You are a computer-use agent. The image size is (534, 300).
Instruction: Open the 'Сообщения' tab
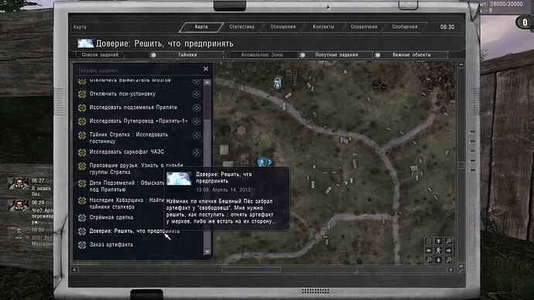point(404,27)
